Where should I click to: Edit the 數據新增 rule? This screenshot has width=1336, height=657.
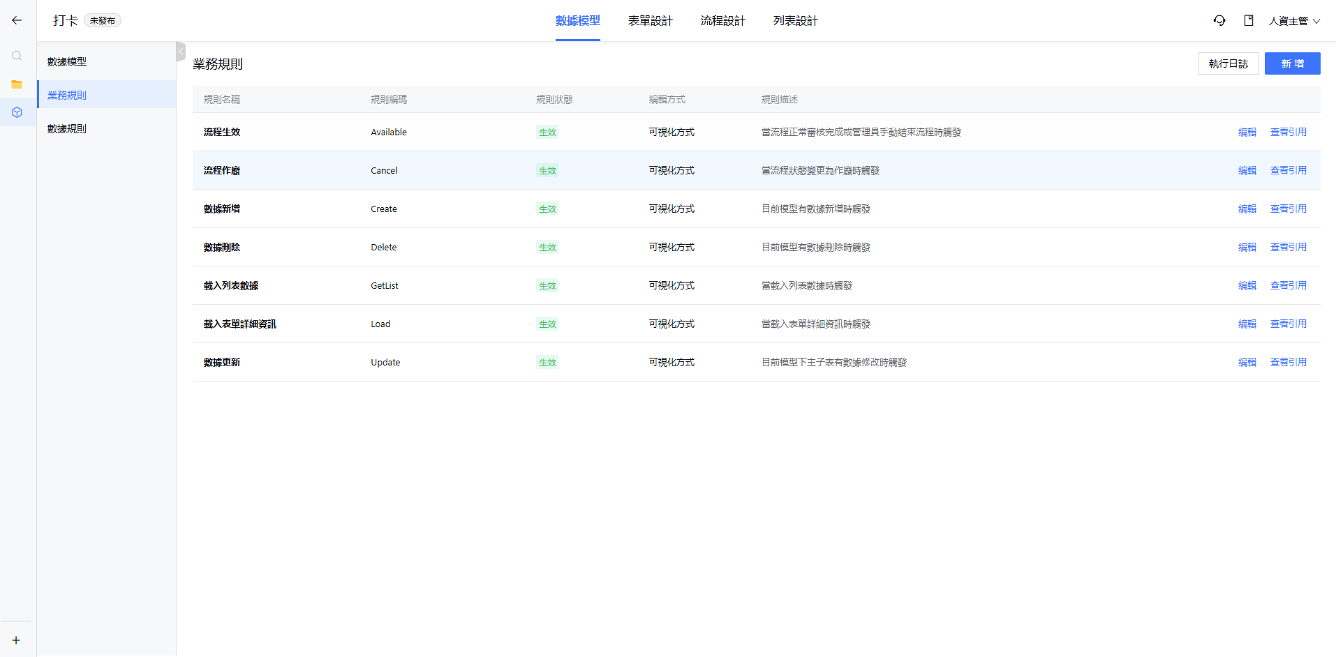coord(1247,209)
